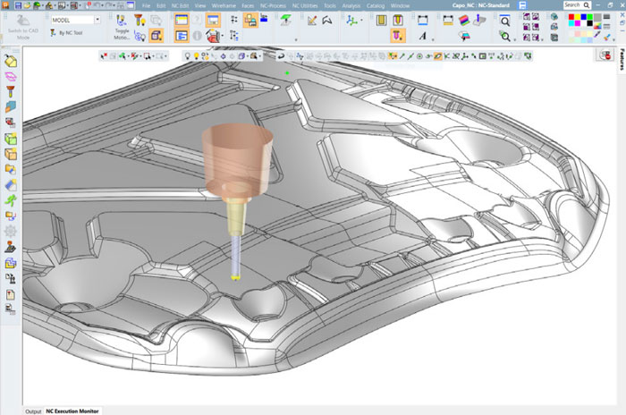Click the yellow lightbulb show icon in viewport toolbar
626x415 pixels.
pos(196,56)
